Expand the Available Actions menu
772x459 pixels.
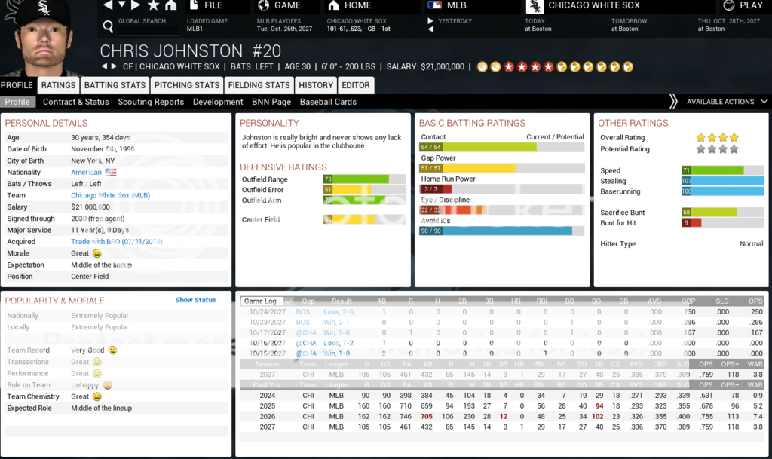tap(720, 102)
